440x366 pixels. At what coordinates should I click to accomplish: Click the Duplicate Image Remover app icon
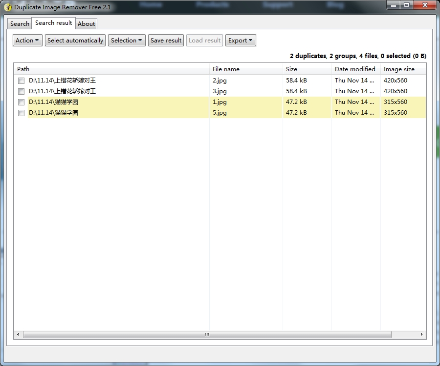point(8,7)
